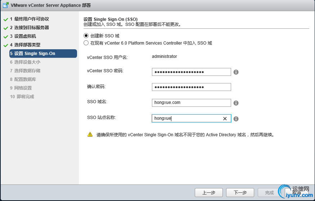
Task: Click the VMware vCenter title bar icon
Action: tap(6, 5)
